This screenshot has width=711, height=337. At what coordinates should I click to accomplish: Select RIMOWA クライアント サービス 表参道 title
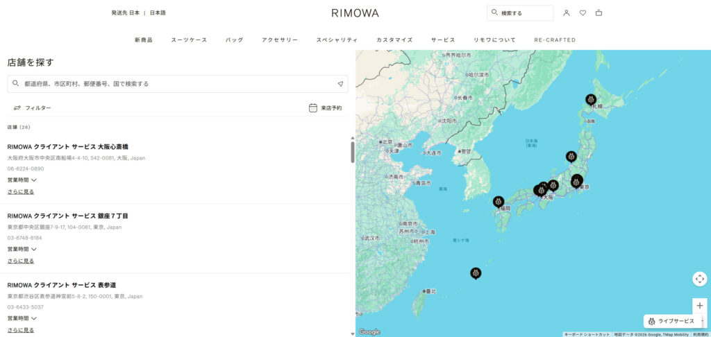coord(62,286)
